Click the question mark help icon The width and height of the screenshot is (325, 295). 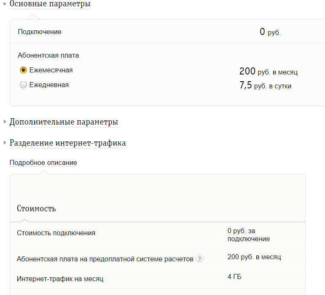point(199,258)
